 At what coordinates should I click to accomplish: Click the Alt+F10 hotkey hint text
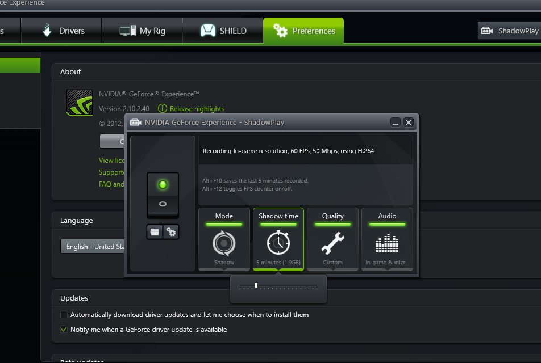[255, 181]
